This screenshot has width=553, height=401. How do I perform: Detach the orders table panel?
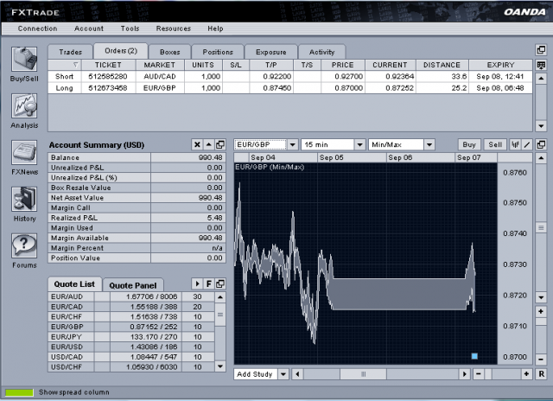coord(541,50)
